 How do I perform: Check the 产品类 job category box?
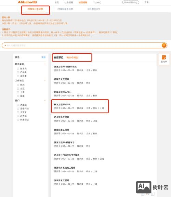coord(18,72)
